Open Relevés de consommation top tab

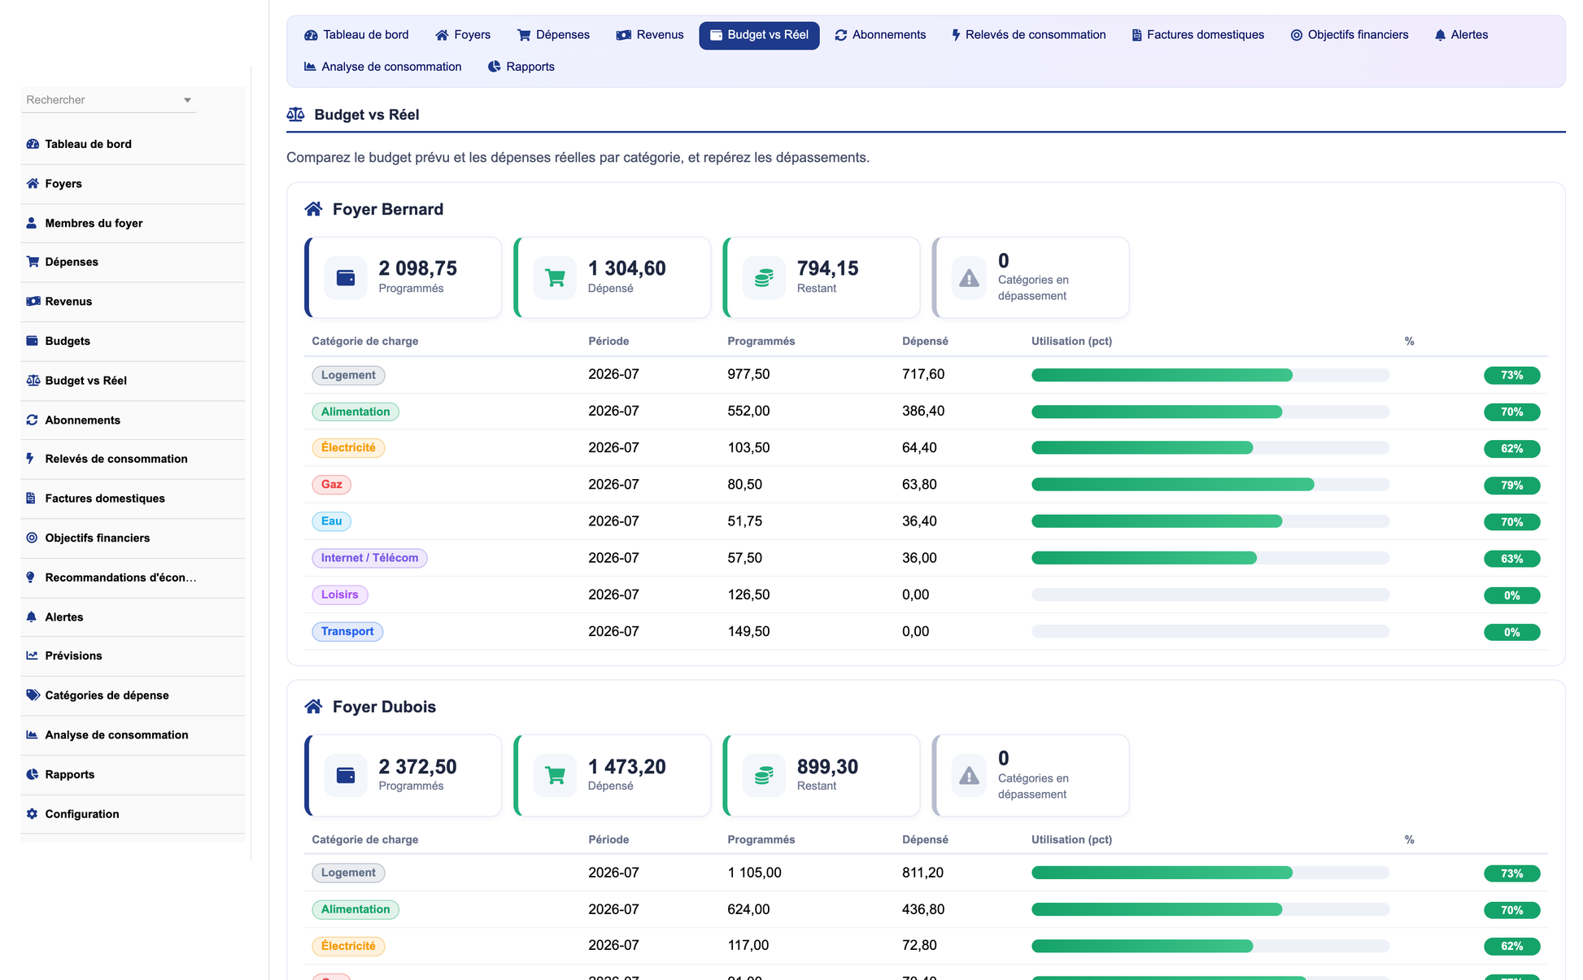[x=1028, y=35]
